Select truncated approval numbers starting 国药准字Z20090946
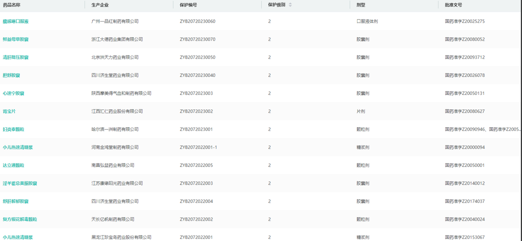This screenshot has height=241, width=522. pyautogui.click(x=483, y=130)
